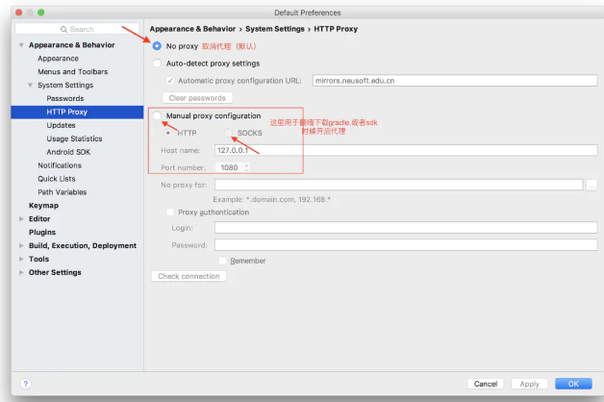Tick the Remember password checkbox
The image size is (604, 402).
coord(222,261)
